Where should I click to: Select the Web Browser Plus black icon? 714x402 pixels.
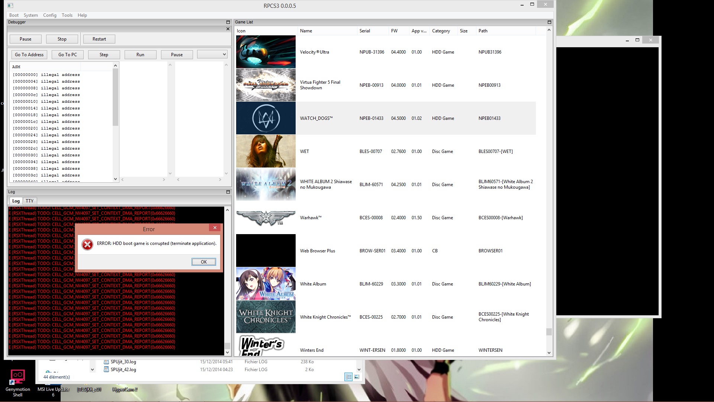coord(266,251)
